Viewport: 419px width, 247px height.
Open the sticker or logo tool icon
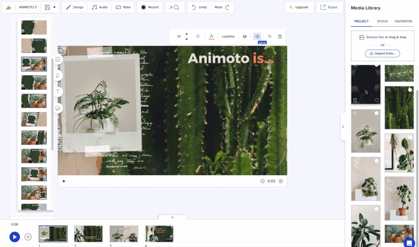pyautogui.click(x=58, y=108)
